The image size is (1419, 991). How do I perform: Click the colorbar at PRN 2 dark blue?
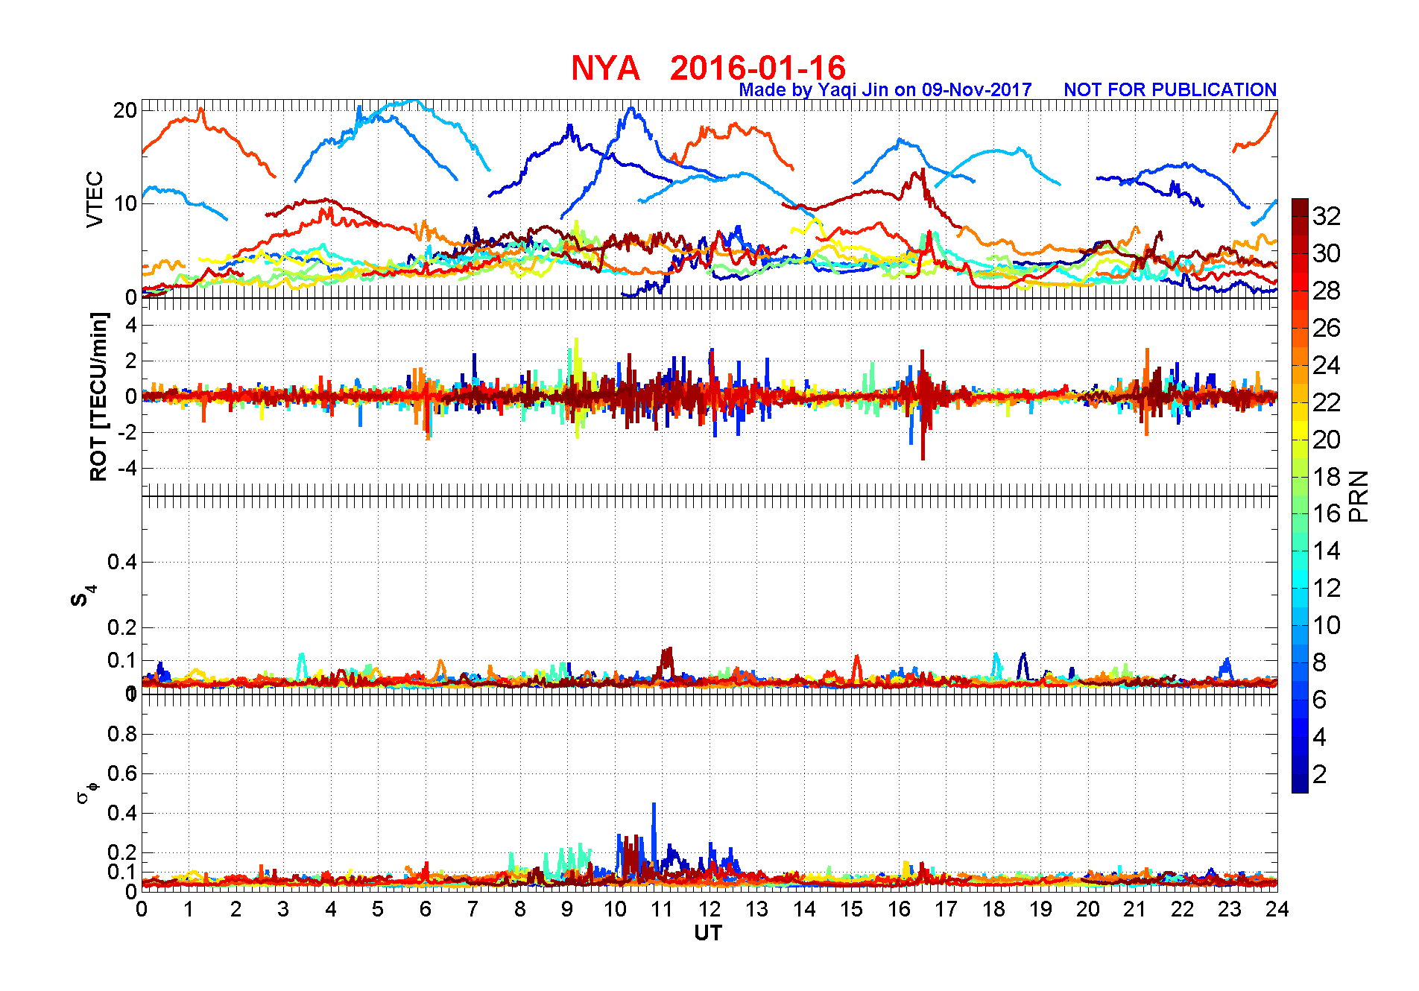click(1300, 775)
